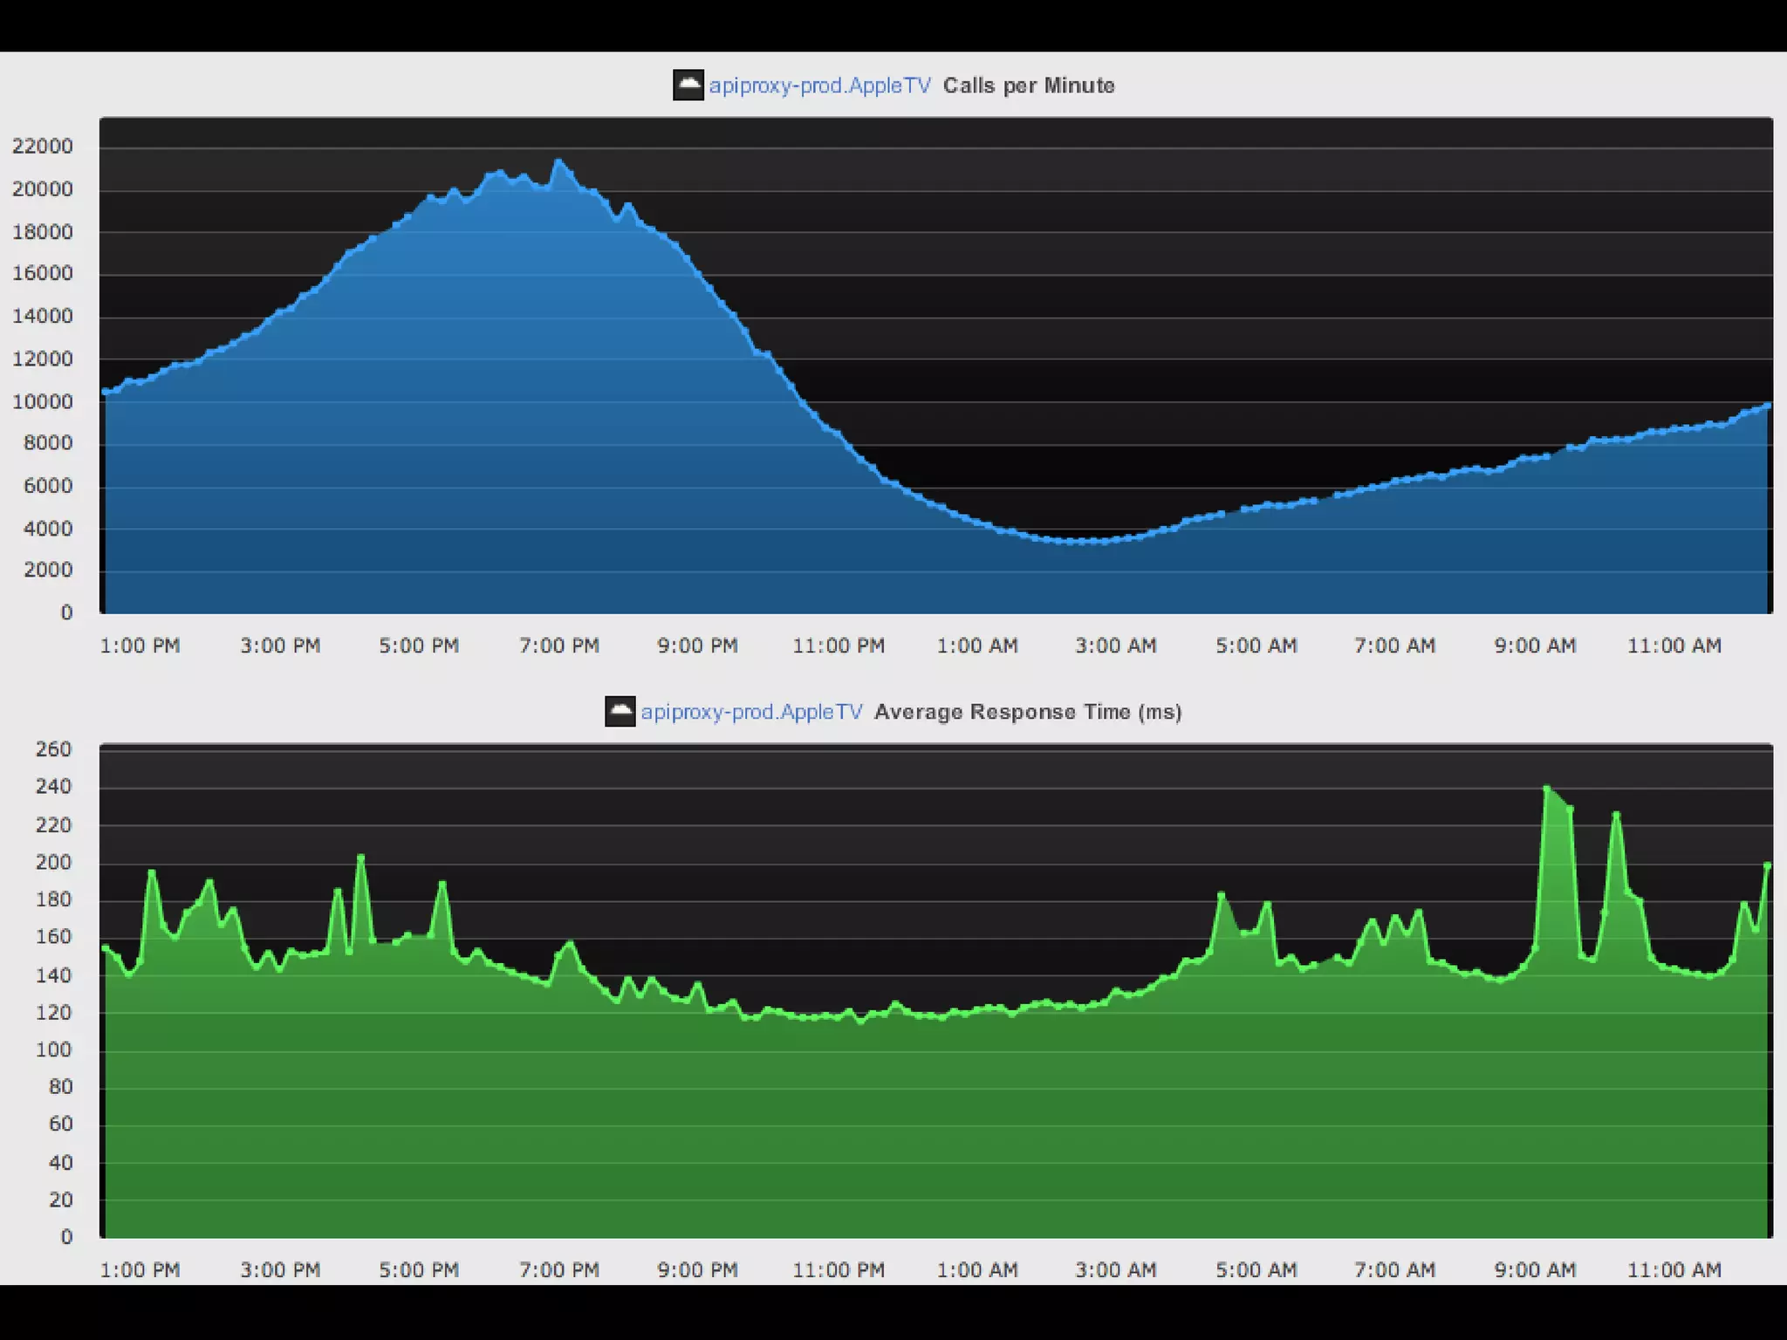This screenshot has width=1787, height=1340.
Task: Click 11:00 PM label under the green chart
Action: coord(839,1269)
